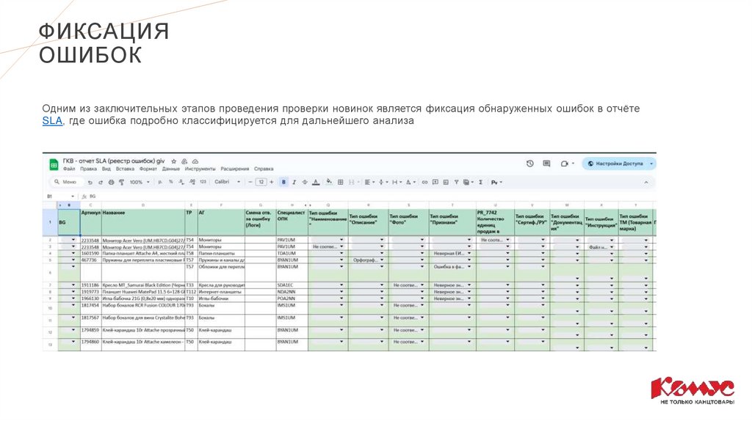This screenshot has width=752, height=421.
Task: Toggle bold formatting
Action: pyautogui.click(x=283, y=182)
